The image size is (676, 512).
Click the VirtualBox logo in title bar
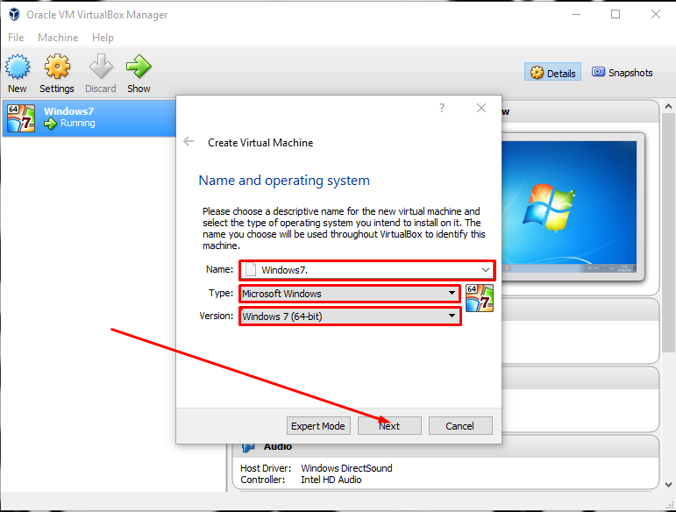tap(14, 14)
